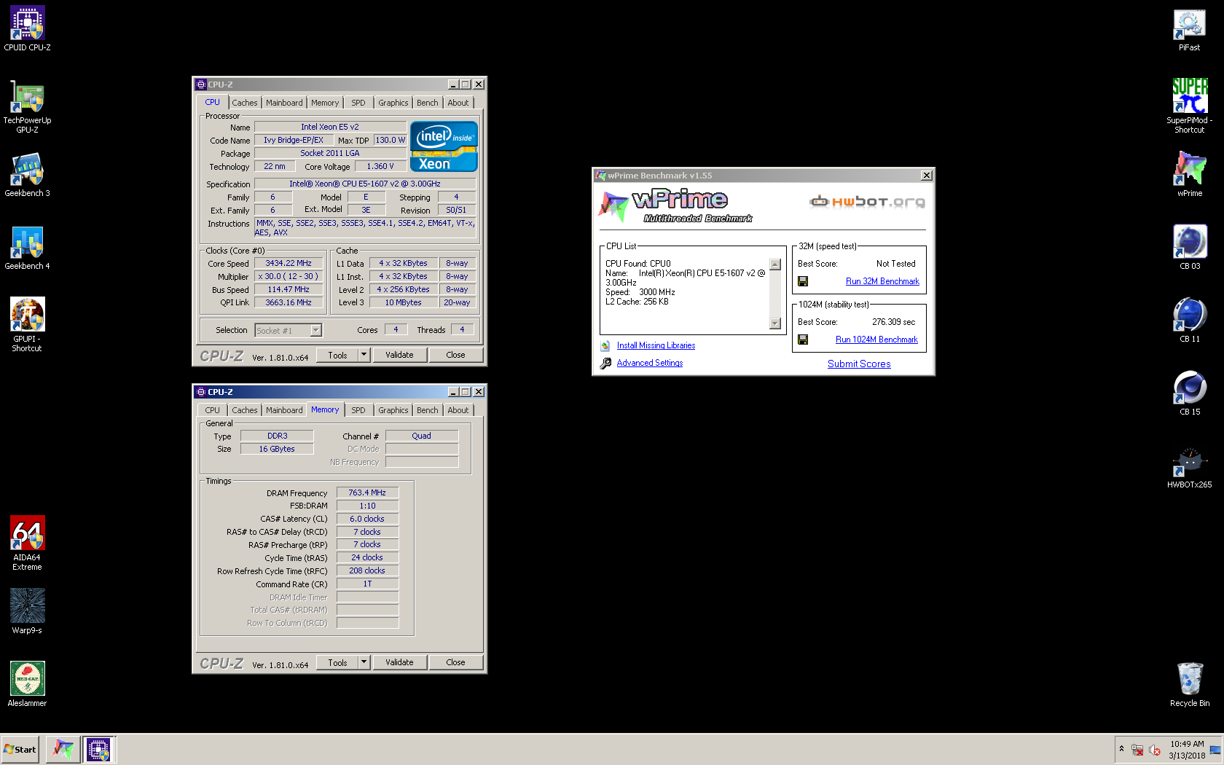This screenshot has width=1224, height=765.
Task: Click Run 1024M Benchmark link
Action: pos(876,340)
